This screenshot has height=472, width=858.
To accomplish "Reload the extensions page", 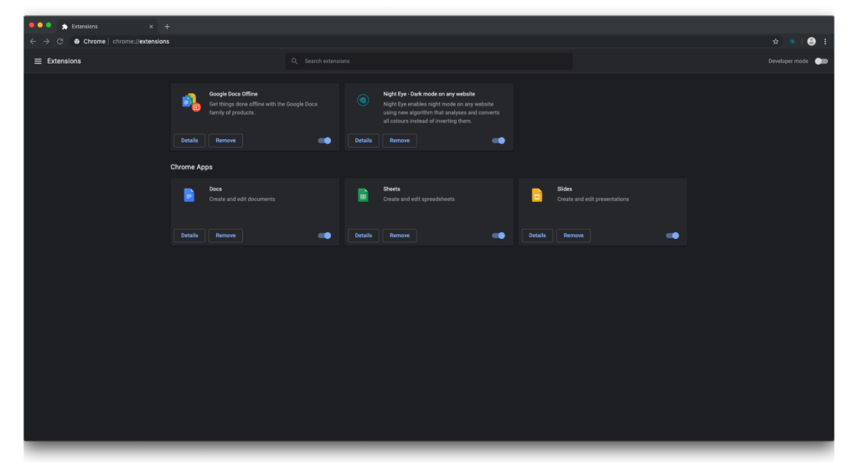I will pos(59,41).
